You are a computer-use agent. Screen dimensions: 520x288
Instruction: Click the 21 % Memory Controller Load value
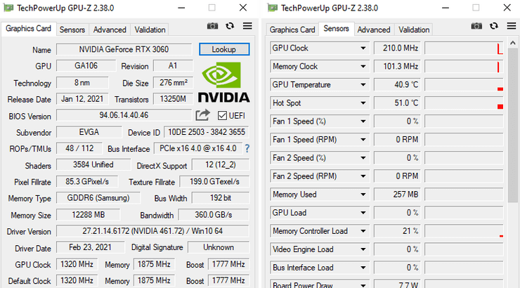[397, 231]
